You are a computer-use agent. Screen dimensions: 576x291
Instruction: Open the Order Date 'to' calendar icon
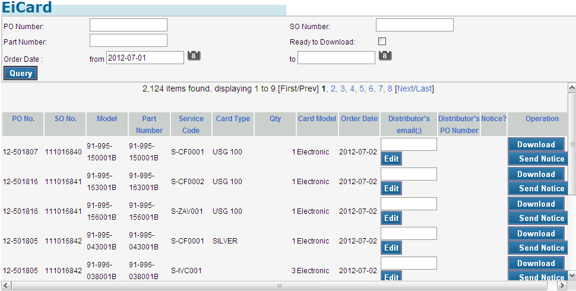tap(385, 56)
